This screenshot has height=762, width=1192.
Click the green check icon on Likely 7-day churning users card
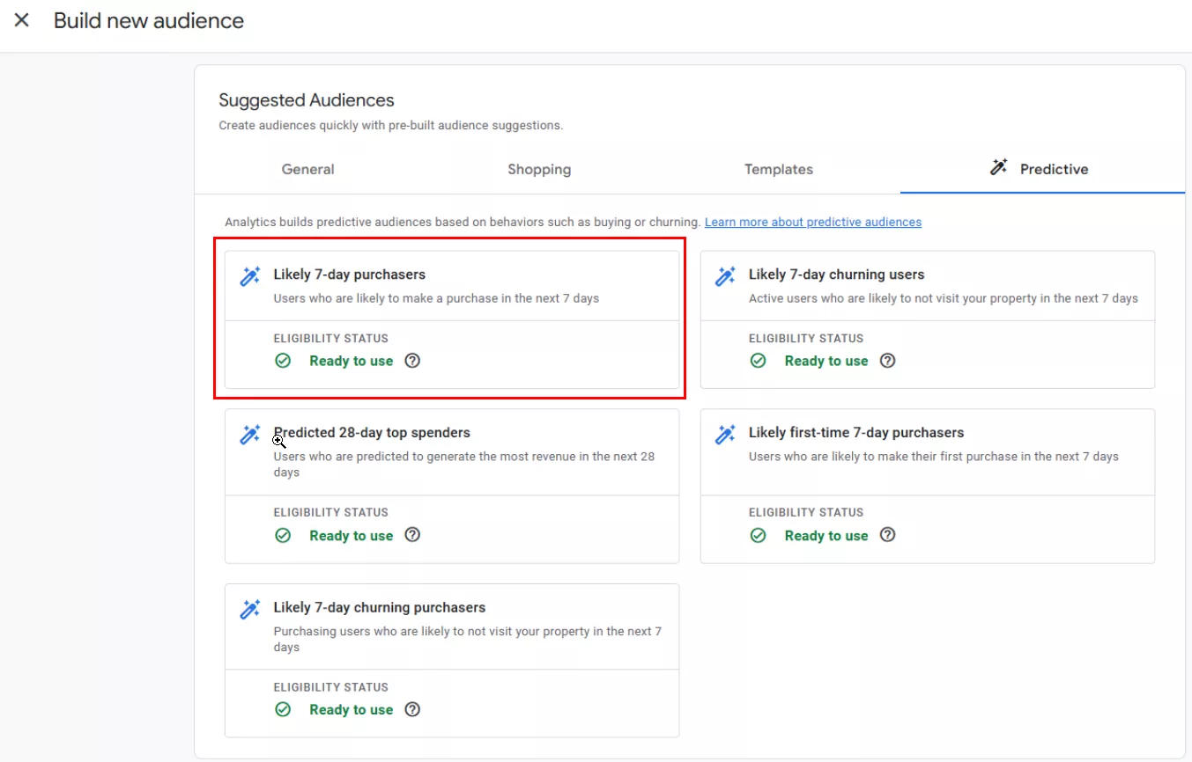pos(758,361)
